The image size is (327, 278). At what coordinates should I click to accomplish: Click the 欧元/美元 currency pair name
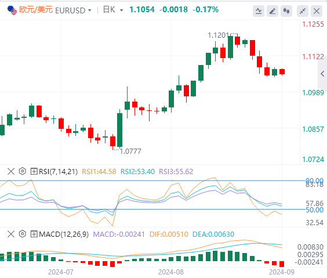[36, 10]
